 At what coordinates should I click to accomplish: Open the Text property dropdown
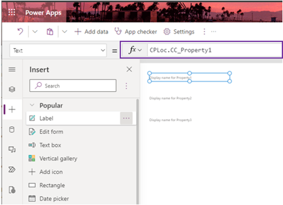pos(58,51)
